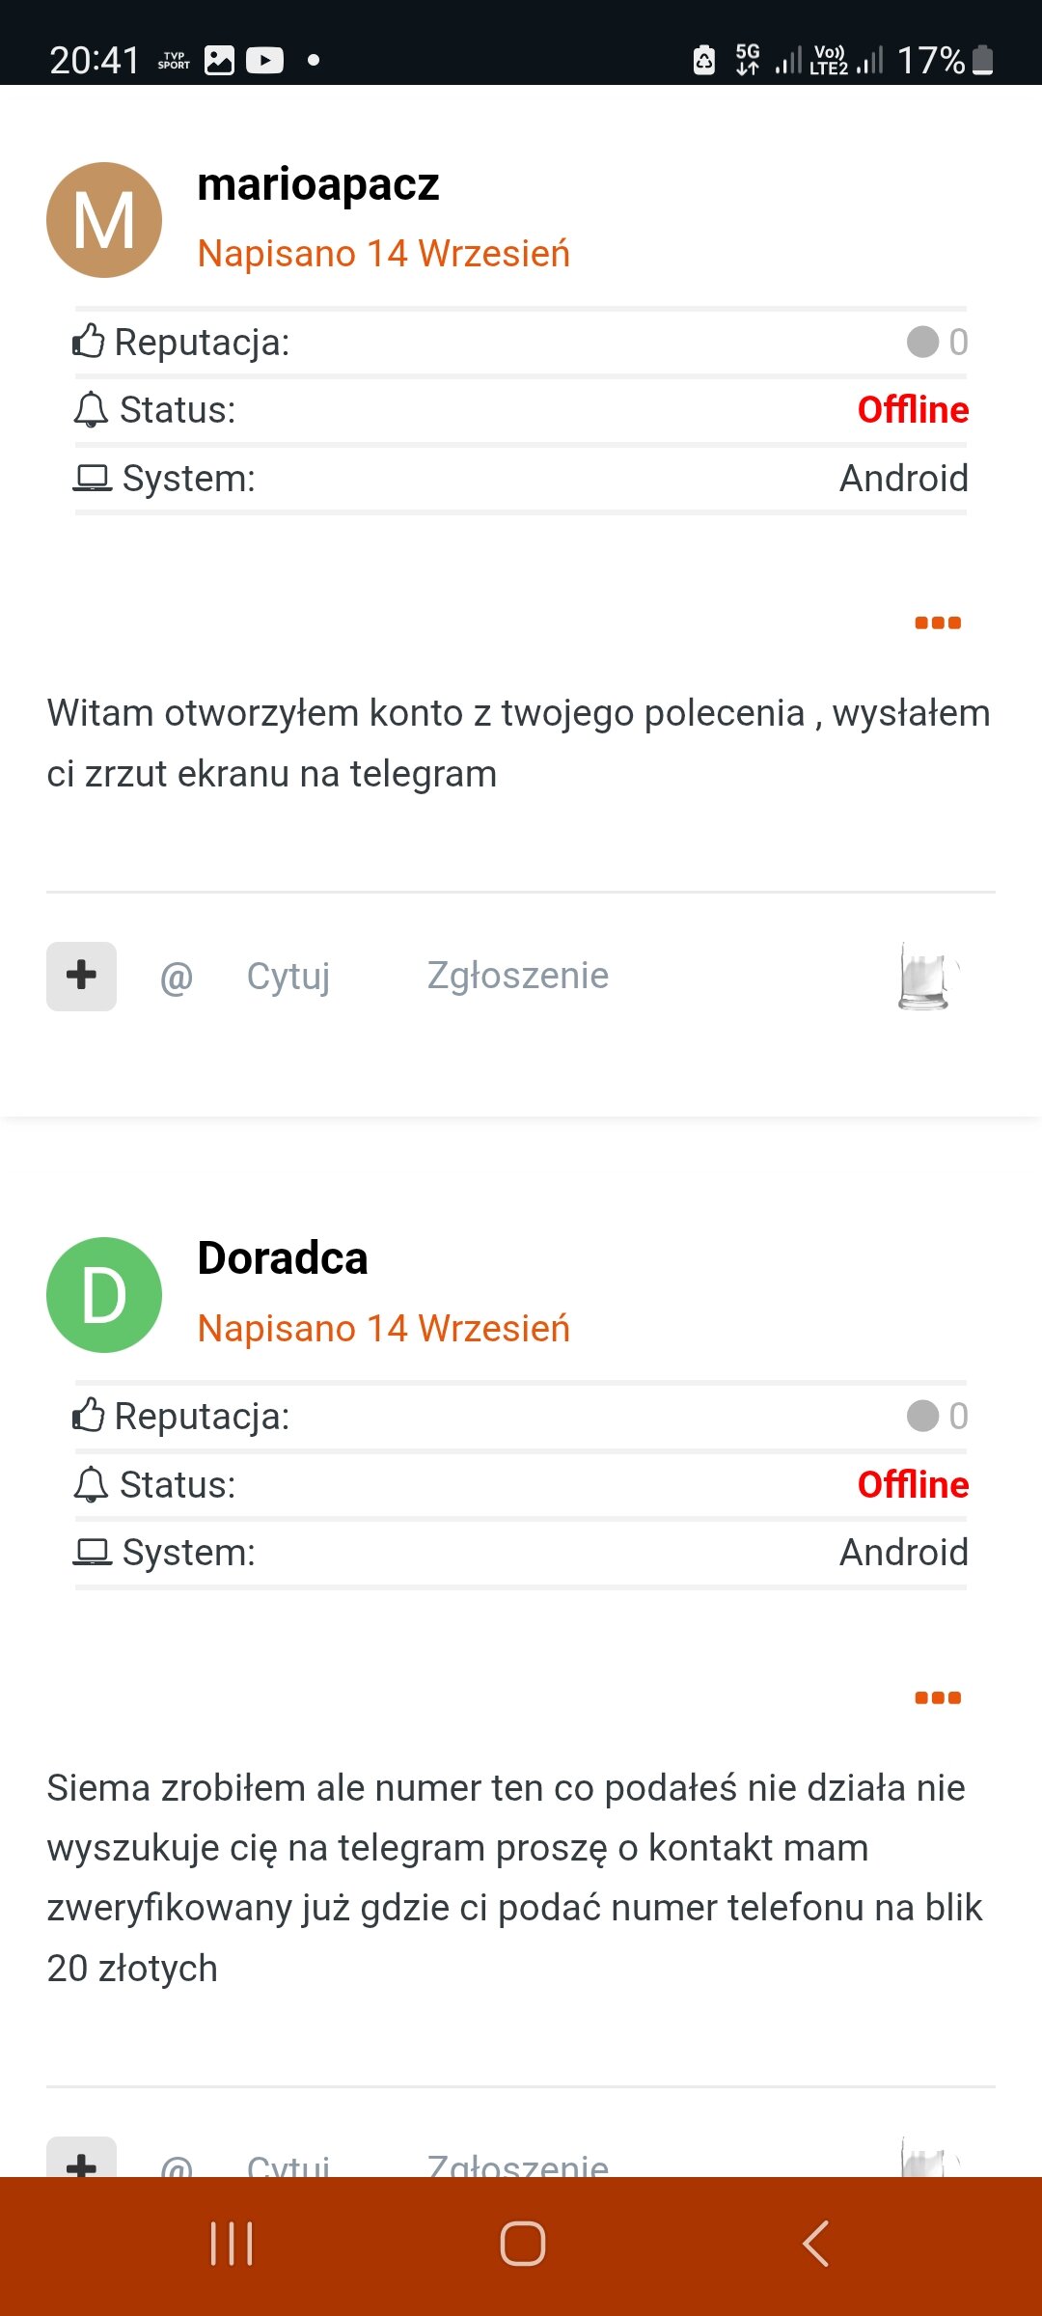Tap Android home navigation button
Image resolution: width=1042 pixels, height=2316 pixels.
[x=522, y=2243]
